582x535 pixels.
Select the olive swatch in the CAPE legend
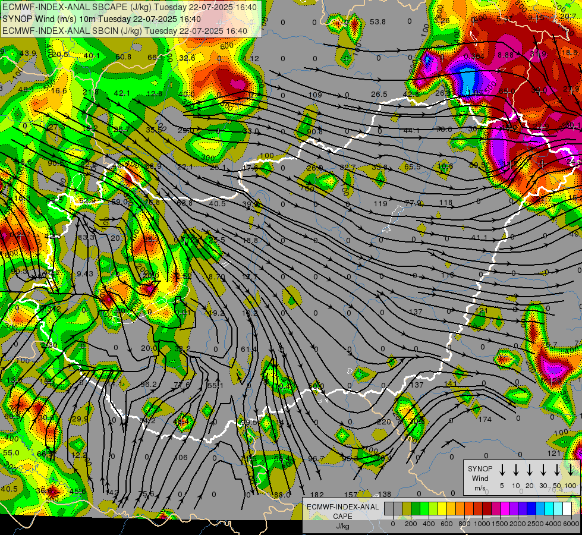click(x=407, y=508)
